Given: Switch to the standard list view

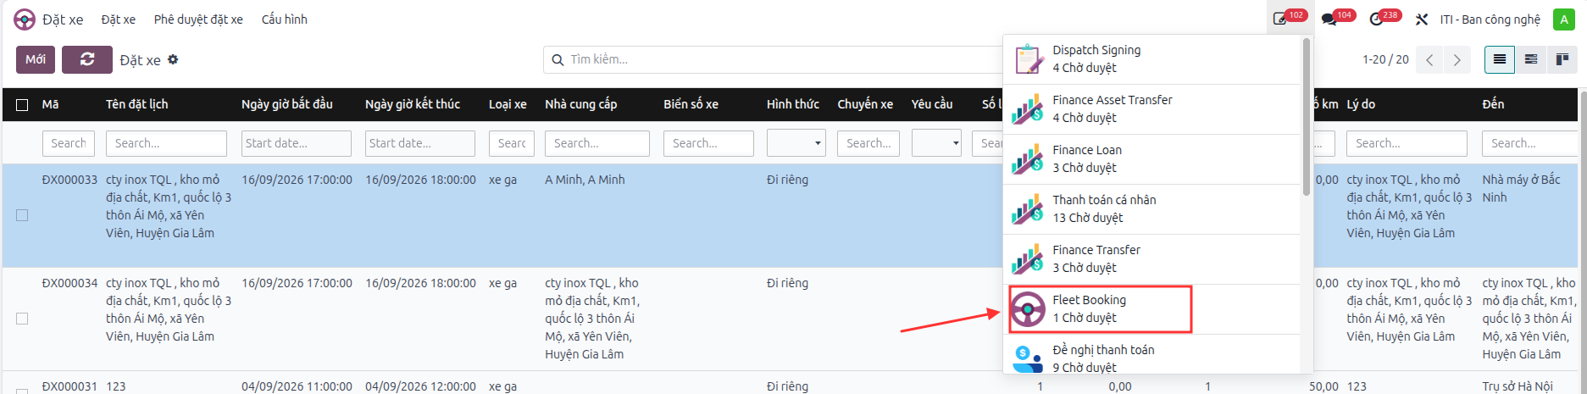Looking at the screenshot, I should (1500, 59).
